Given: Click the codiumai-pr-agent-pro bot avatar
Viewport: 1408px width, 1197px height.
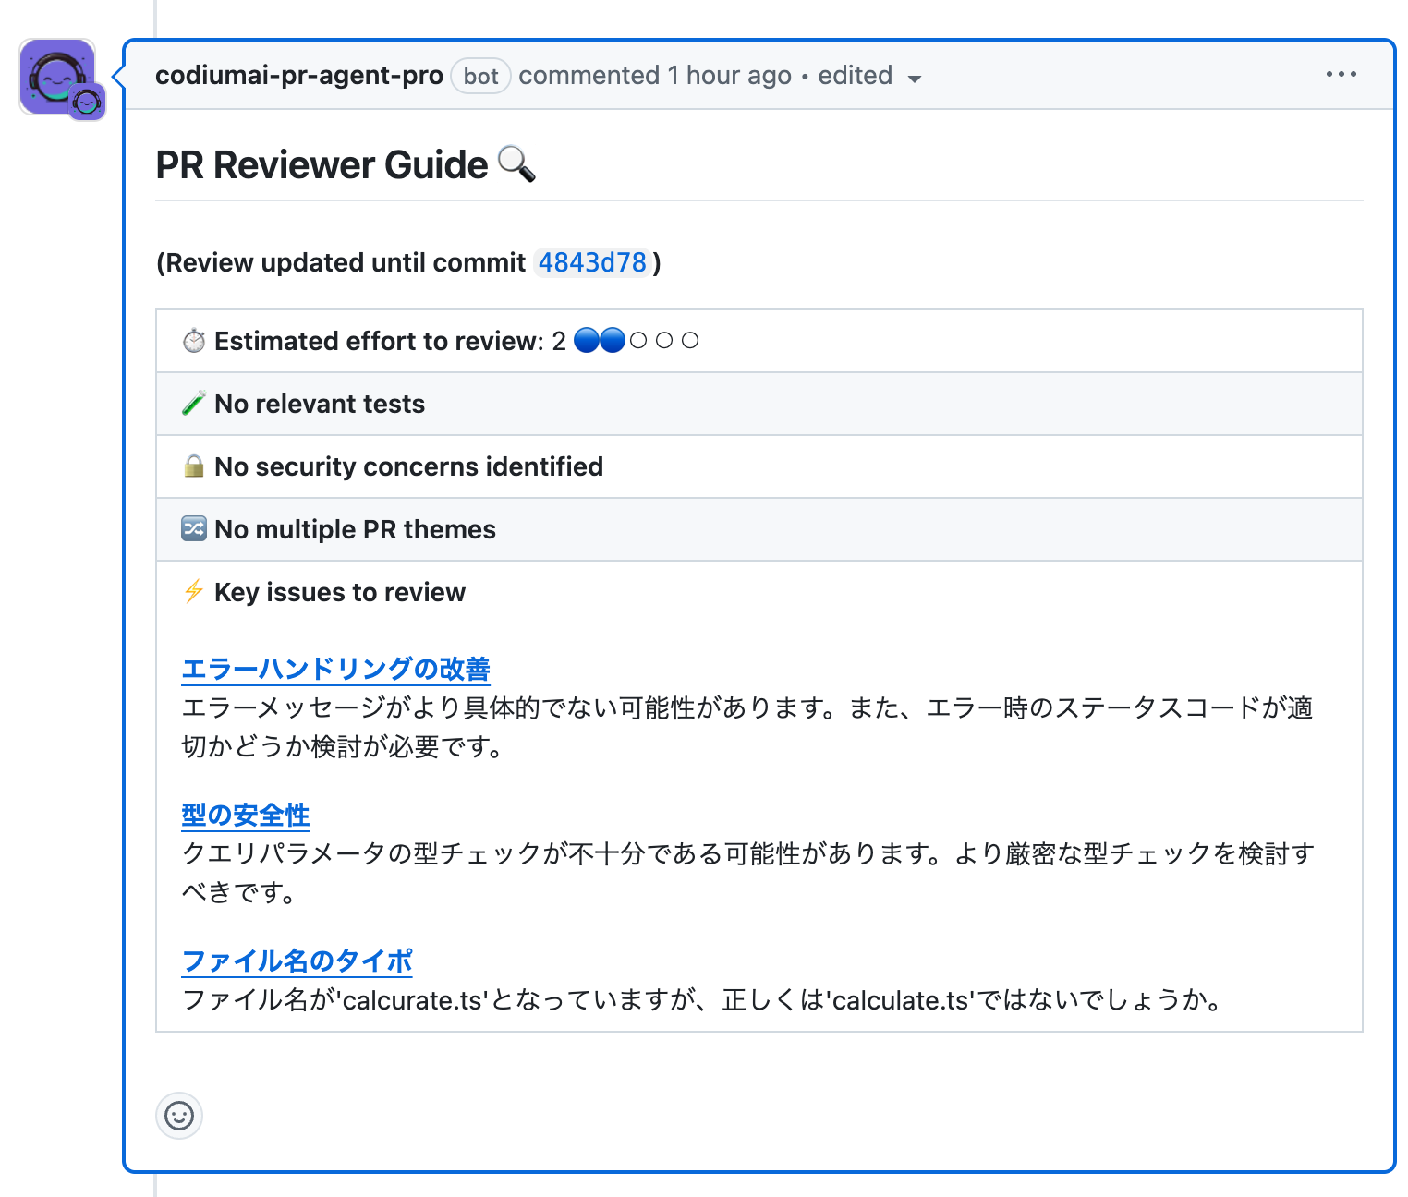Looking at the screenshot, I should click(x=58, y=75).
